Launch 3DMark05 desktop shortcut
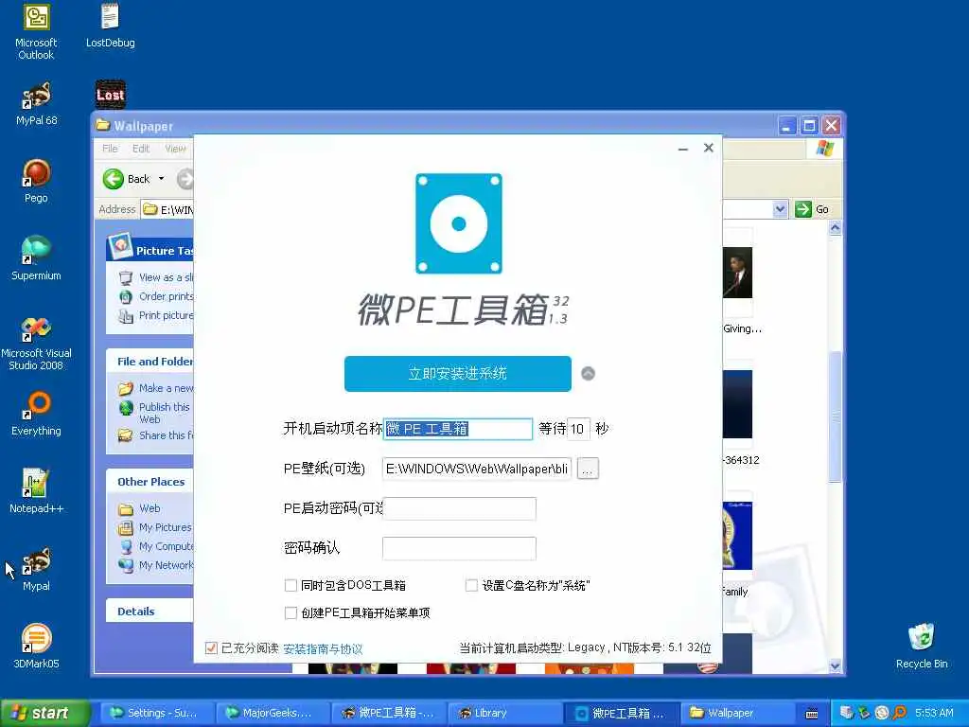The image size is (969, 727). (36, 646)
